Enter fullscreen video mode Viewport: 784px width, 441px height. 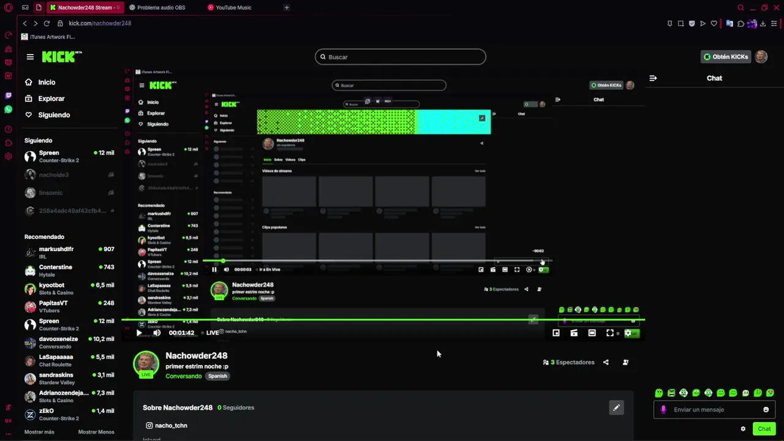tap(610, 333)
